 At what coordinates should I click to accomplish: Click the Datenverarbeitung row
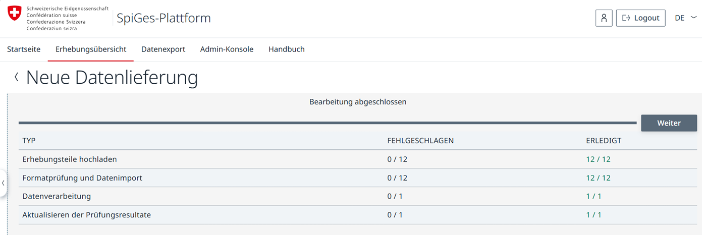(x=358, y=196)
